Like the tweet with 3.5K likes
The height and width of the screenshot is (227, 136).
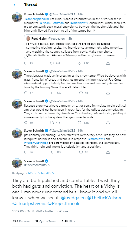[79, 63]
